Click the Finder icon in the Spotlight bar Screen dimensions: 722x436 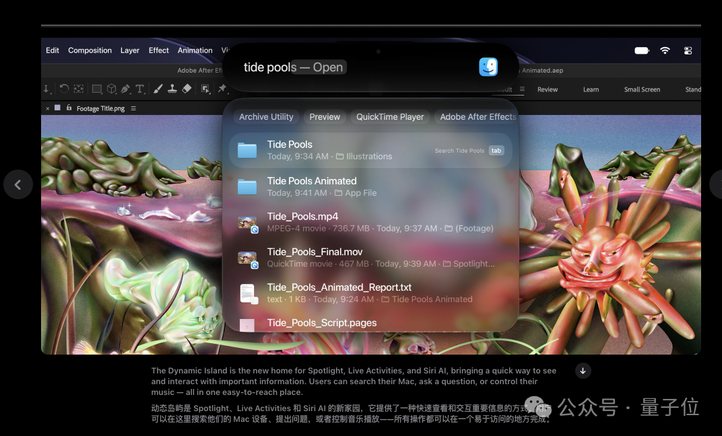[488, 67]
